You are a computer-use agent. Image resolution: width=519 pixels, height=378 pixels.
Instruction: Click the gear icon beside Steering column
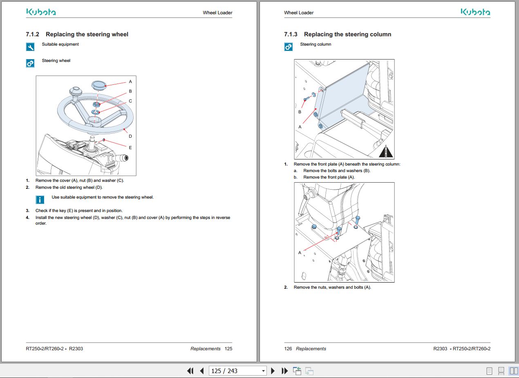[x=289, y=47]
